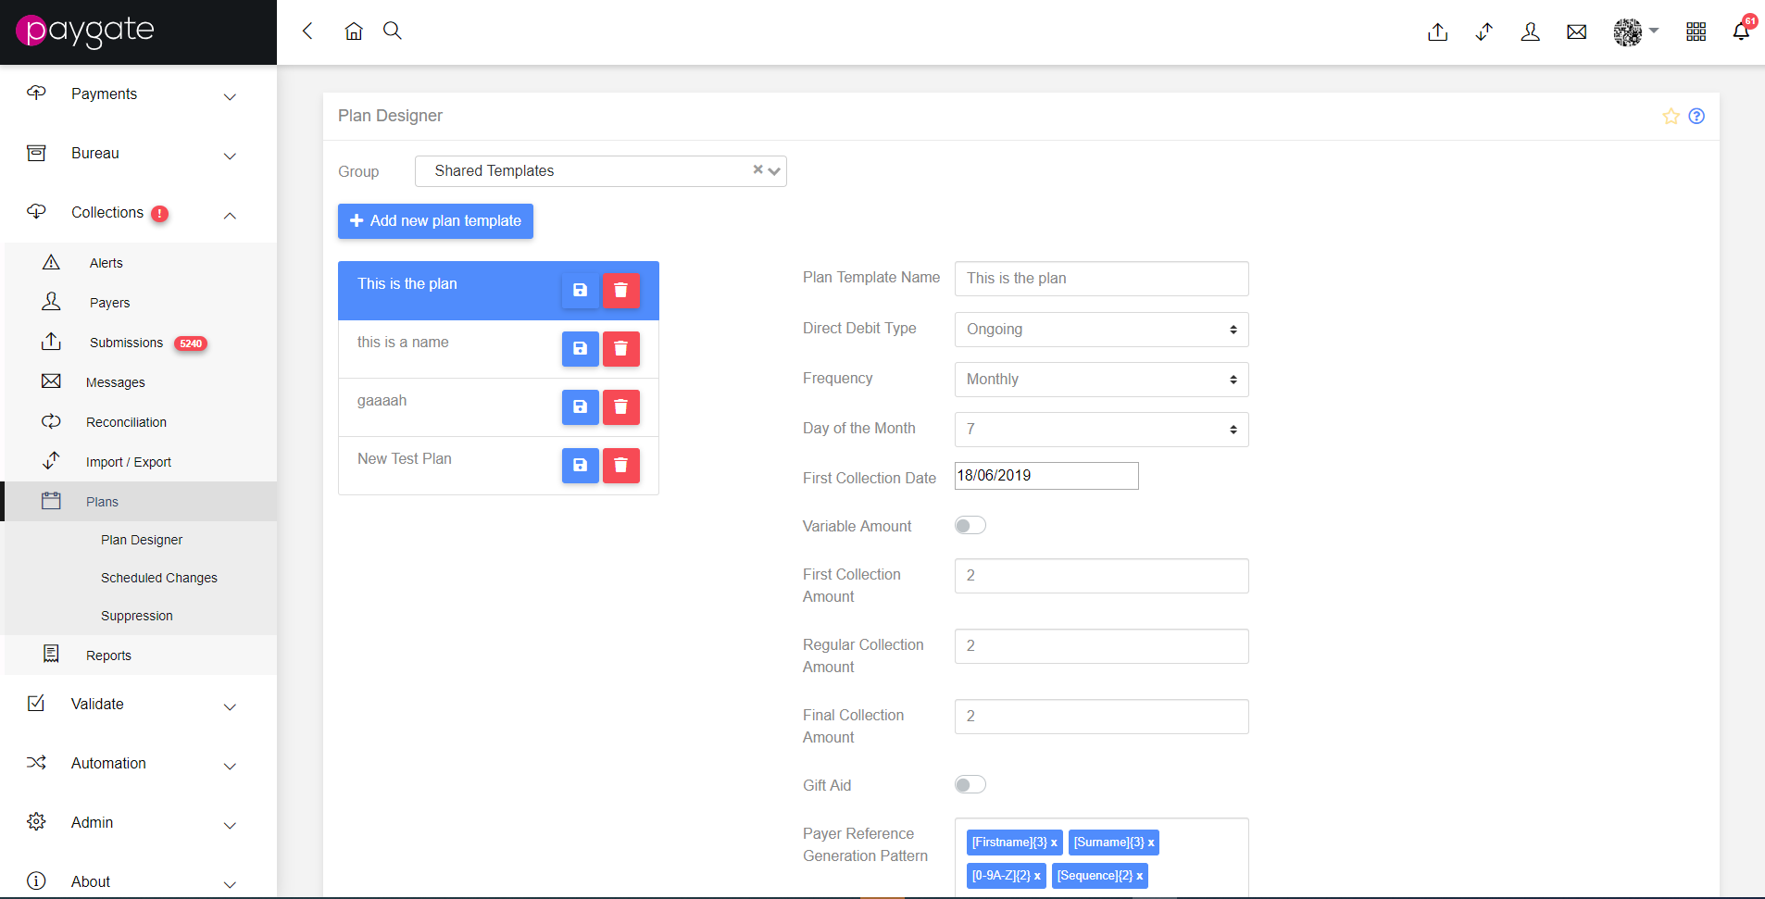Click the envelope messages icon in header
This screenshot has height=899, width=1765.
point(1576,32)
